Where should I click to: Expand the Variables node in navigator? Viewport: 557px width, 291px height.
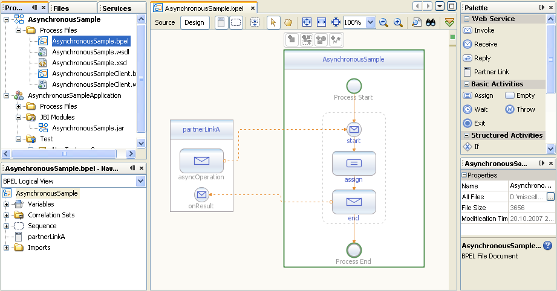[7, 204]
